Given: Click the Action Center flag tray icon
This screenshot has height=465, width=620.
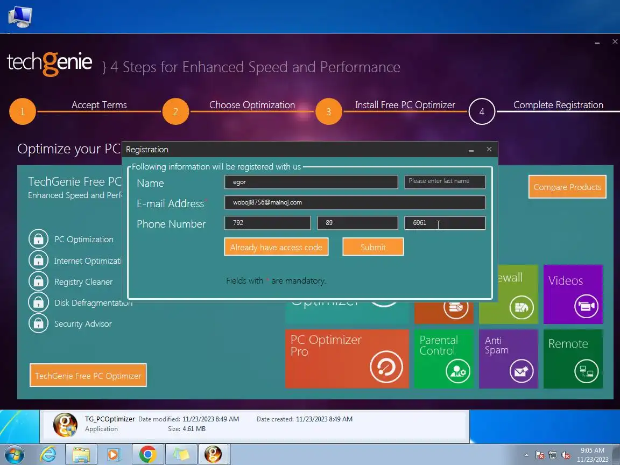Looking at the screenshot, I should click(539, 455).
